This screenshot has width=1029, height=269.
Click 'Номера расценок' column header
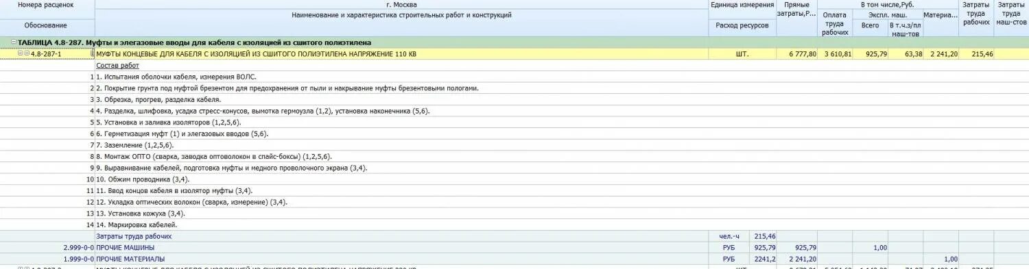click(46, 4)
